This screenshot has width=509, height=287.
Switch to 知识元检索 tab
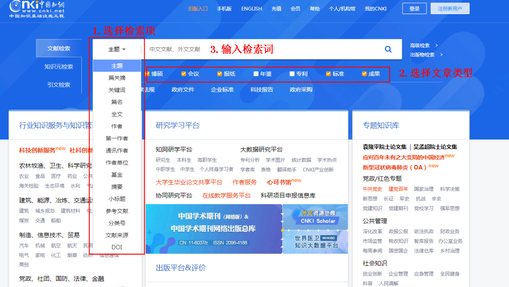point(59,66)
